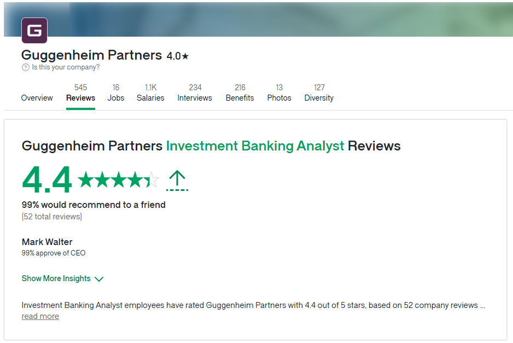This screenshot has height=343, width=513.
Task: Click the 4.0 star rating beside company name
Action: tap(178, 55)
